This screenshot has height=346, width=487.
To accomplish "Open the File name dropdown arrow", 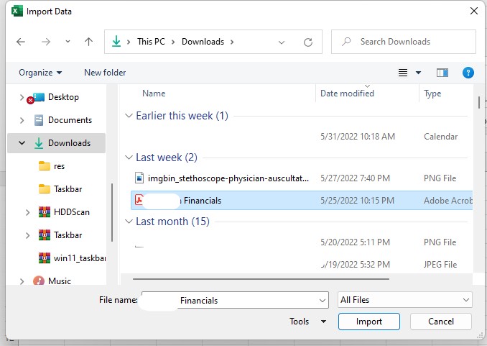I will (323, 301).
